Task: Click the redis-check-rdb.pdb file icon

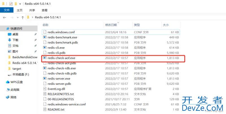Action: (45, 73)
